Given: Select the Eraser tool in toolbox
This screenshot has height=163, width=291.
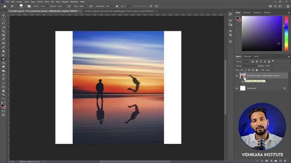Looking at the screenshot, I should click(x=3, y=59).
